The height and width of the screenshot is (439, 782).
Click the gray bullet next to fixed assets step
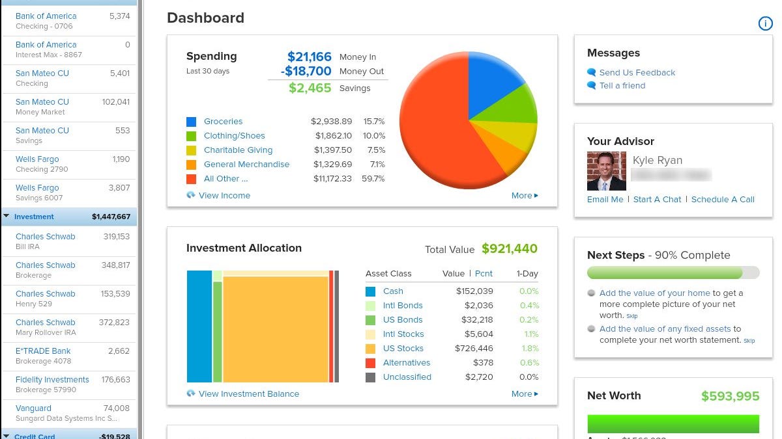click(591, 329)
